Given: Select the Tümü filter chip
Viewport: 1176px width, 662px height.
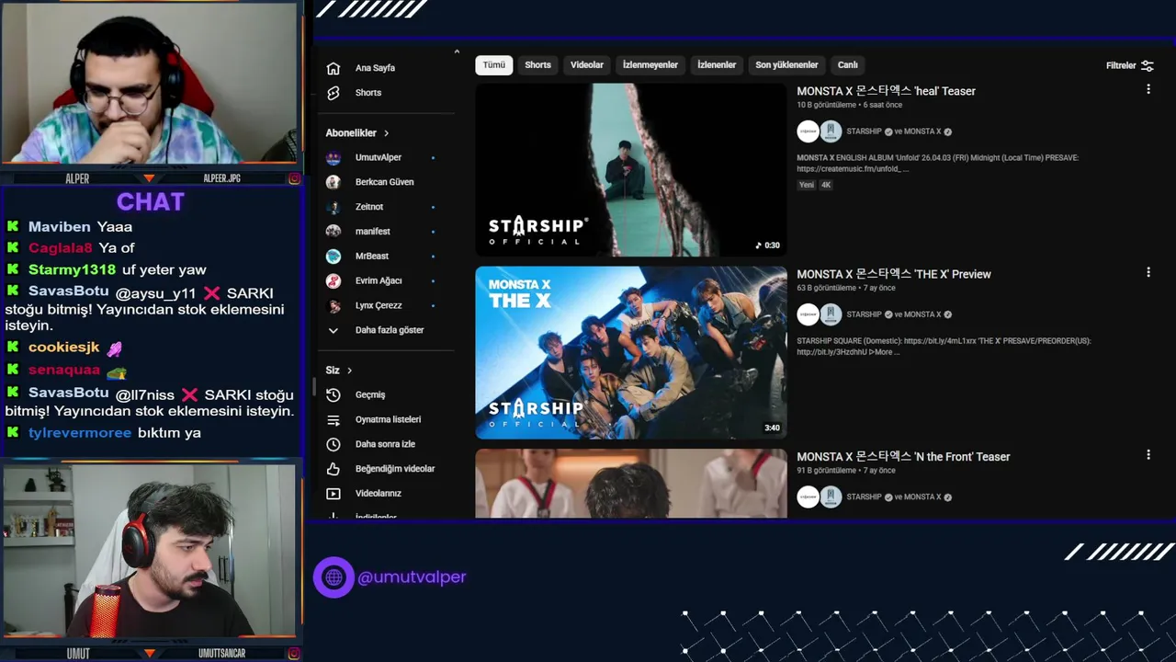Looking at the screenshot, I should 494,65.
